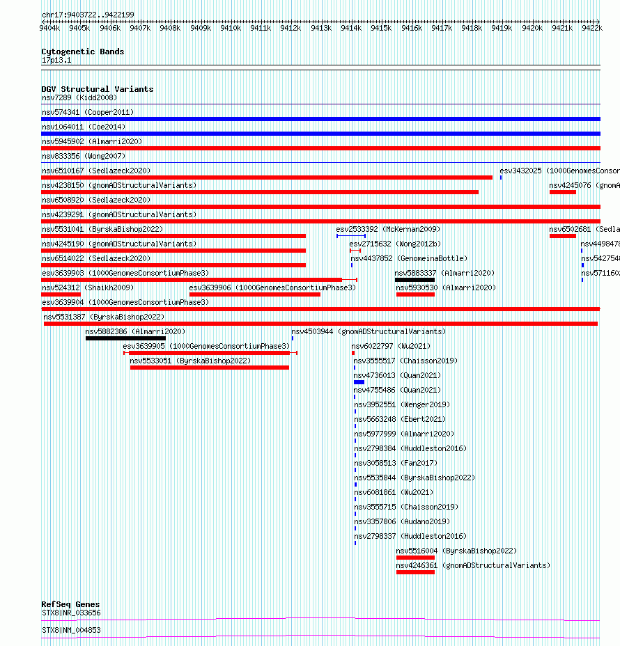Viewport: 620px width, 646px height.
Task: Click nsv6508920 (Sedlazeck2020) label
Action: tap(96, 200)
